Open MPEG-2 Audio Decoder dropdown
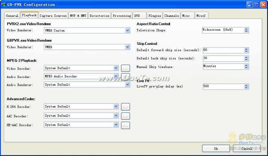This screenshot has width=268, height=156. pyautogui.click(x=116, y=76)
